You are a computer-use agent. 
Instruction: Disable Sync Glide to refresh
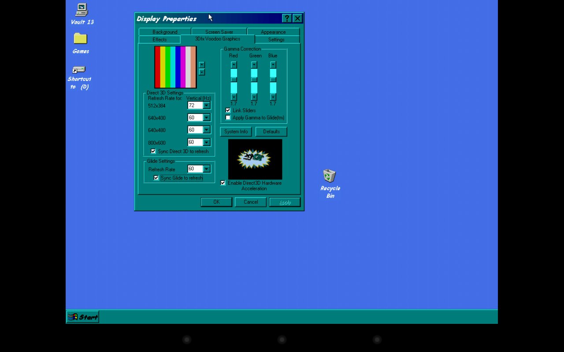(156, 177)
